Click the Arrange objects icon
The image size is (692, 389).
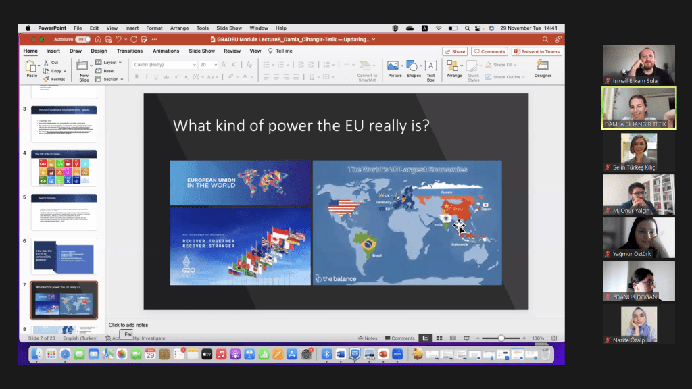pyautogui.click(x=454, y=68)
